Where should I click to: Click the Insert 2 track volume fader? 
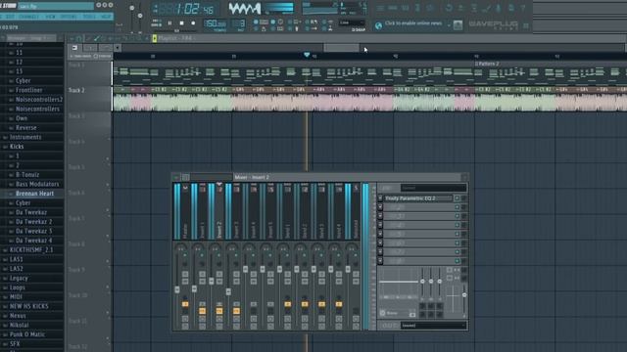[212, 281]
